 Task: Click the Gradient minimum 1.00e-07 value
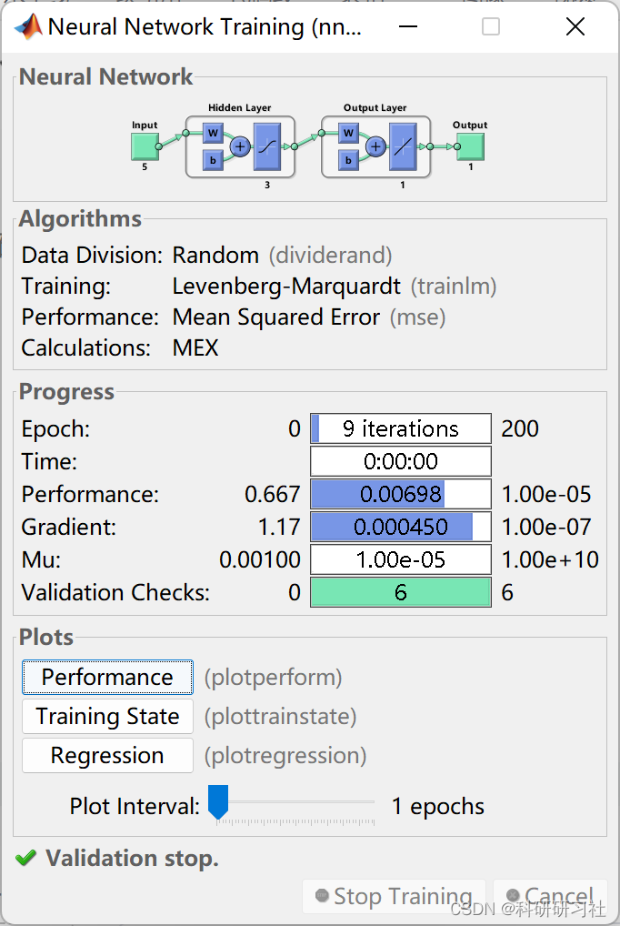[546, 527]
